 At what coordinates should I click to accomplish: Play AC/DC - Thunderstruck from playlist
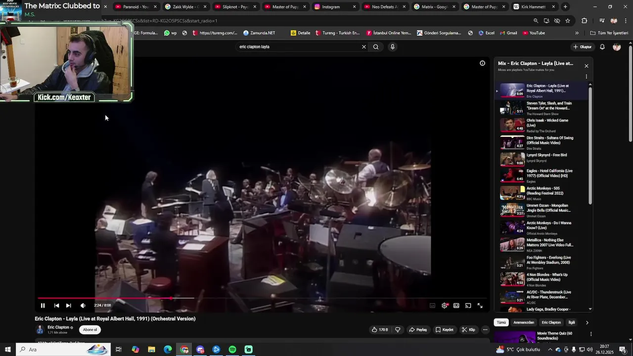tap(543, 297)
